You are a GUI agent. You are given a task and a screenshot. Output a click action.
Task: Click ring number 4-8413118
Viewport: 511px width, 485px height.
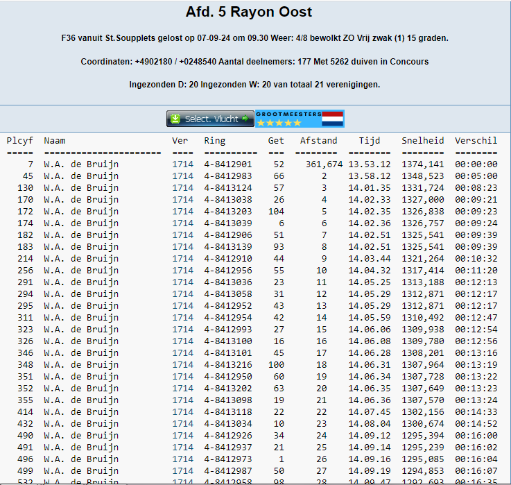(228, 412)
